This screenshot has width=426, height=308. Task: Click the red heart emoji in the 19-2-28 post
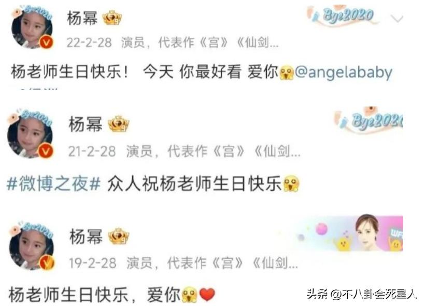point(207,295)
